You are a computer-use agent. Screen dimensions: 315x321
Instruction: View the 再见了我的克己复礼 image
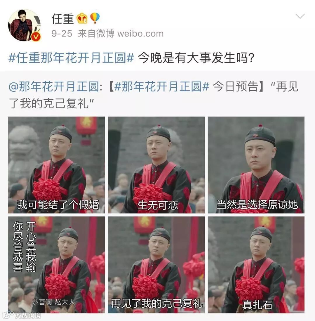pyautogui.click(x=156, y=265)
